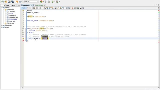Click the split editor icon at toolbar right
The width and height of the screenshot is (160, 90).
click(x=158, y=8)
